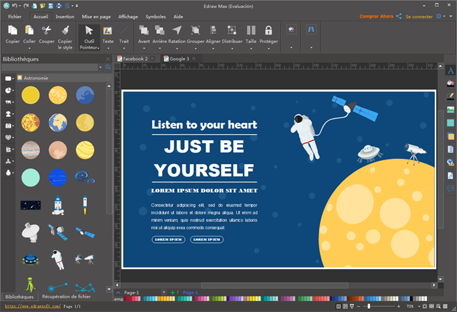Click the library search magnifier icon
This screenshot has height=312, width=457.
point(108,67)
